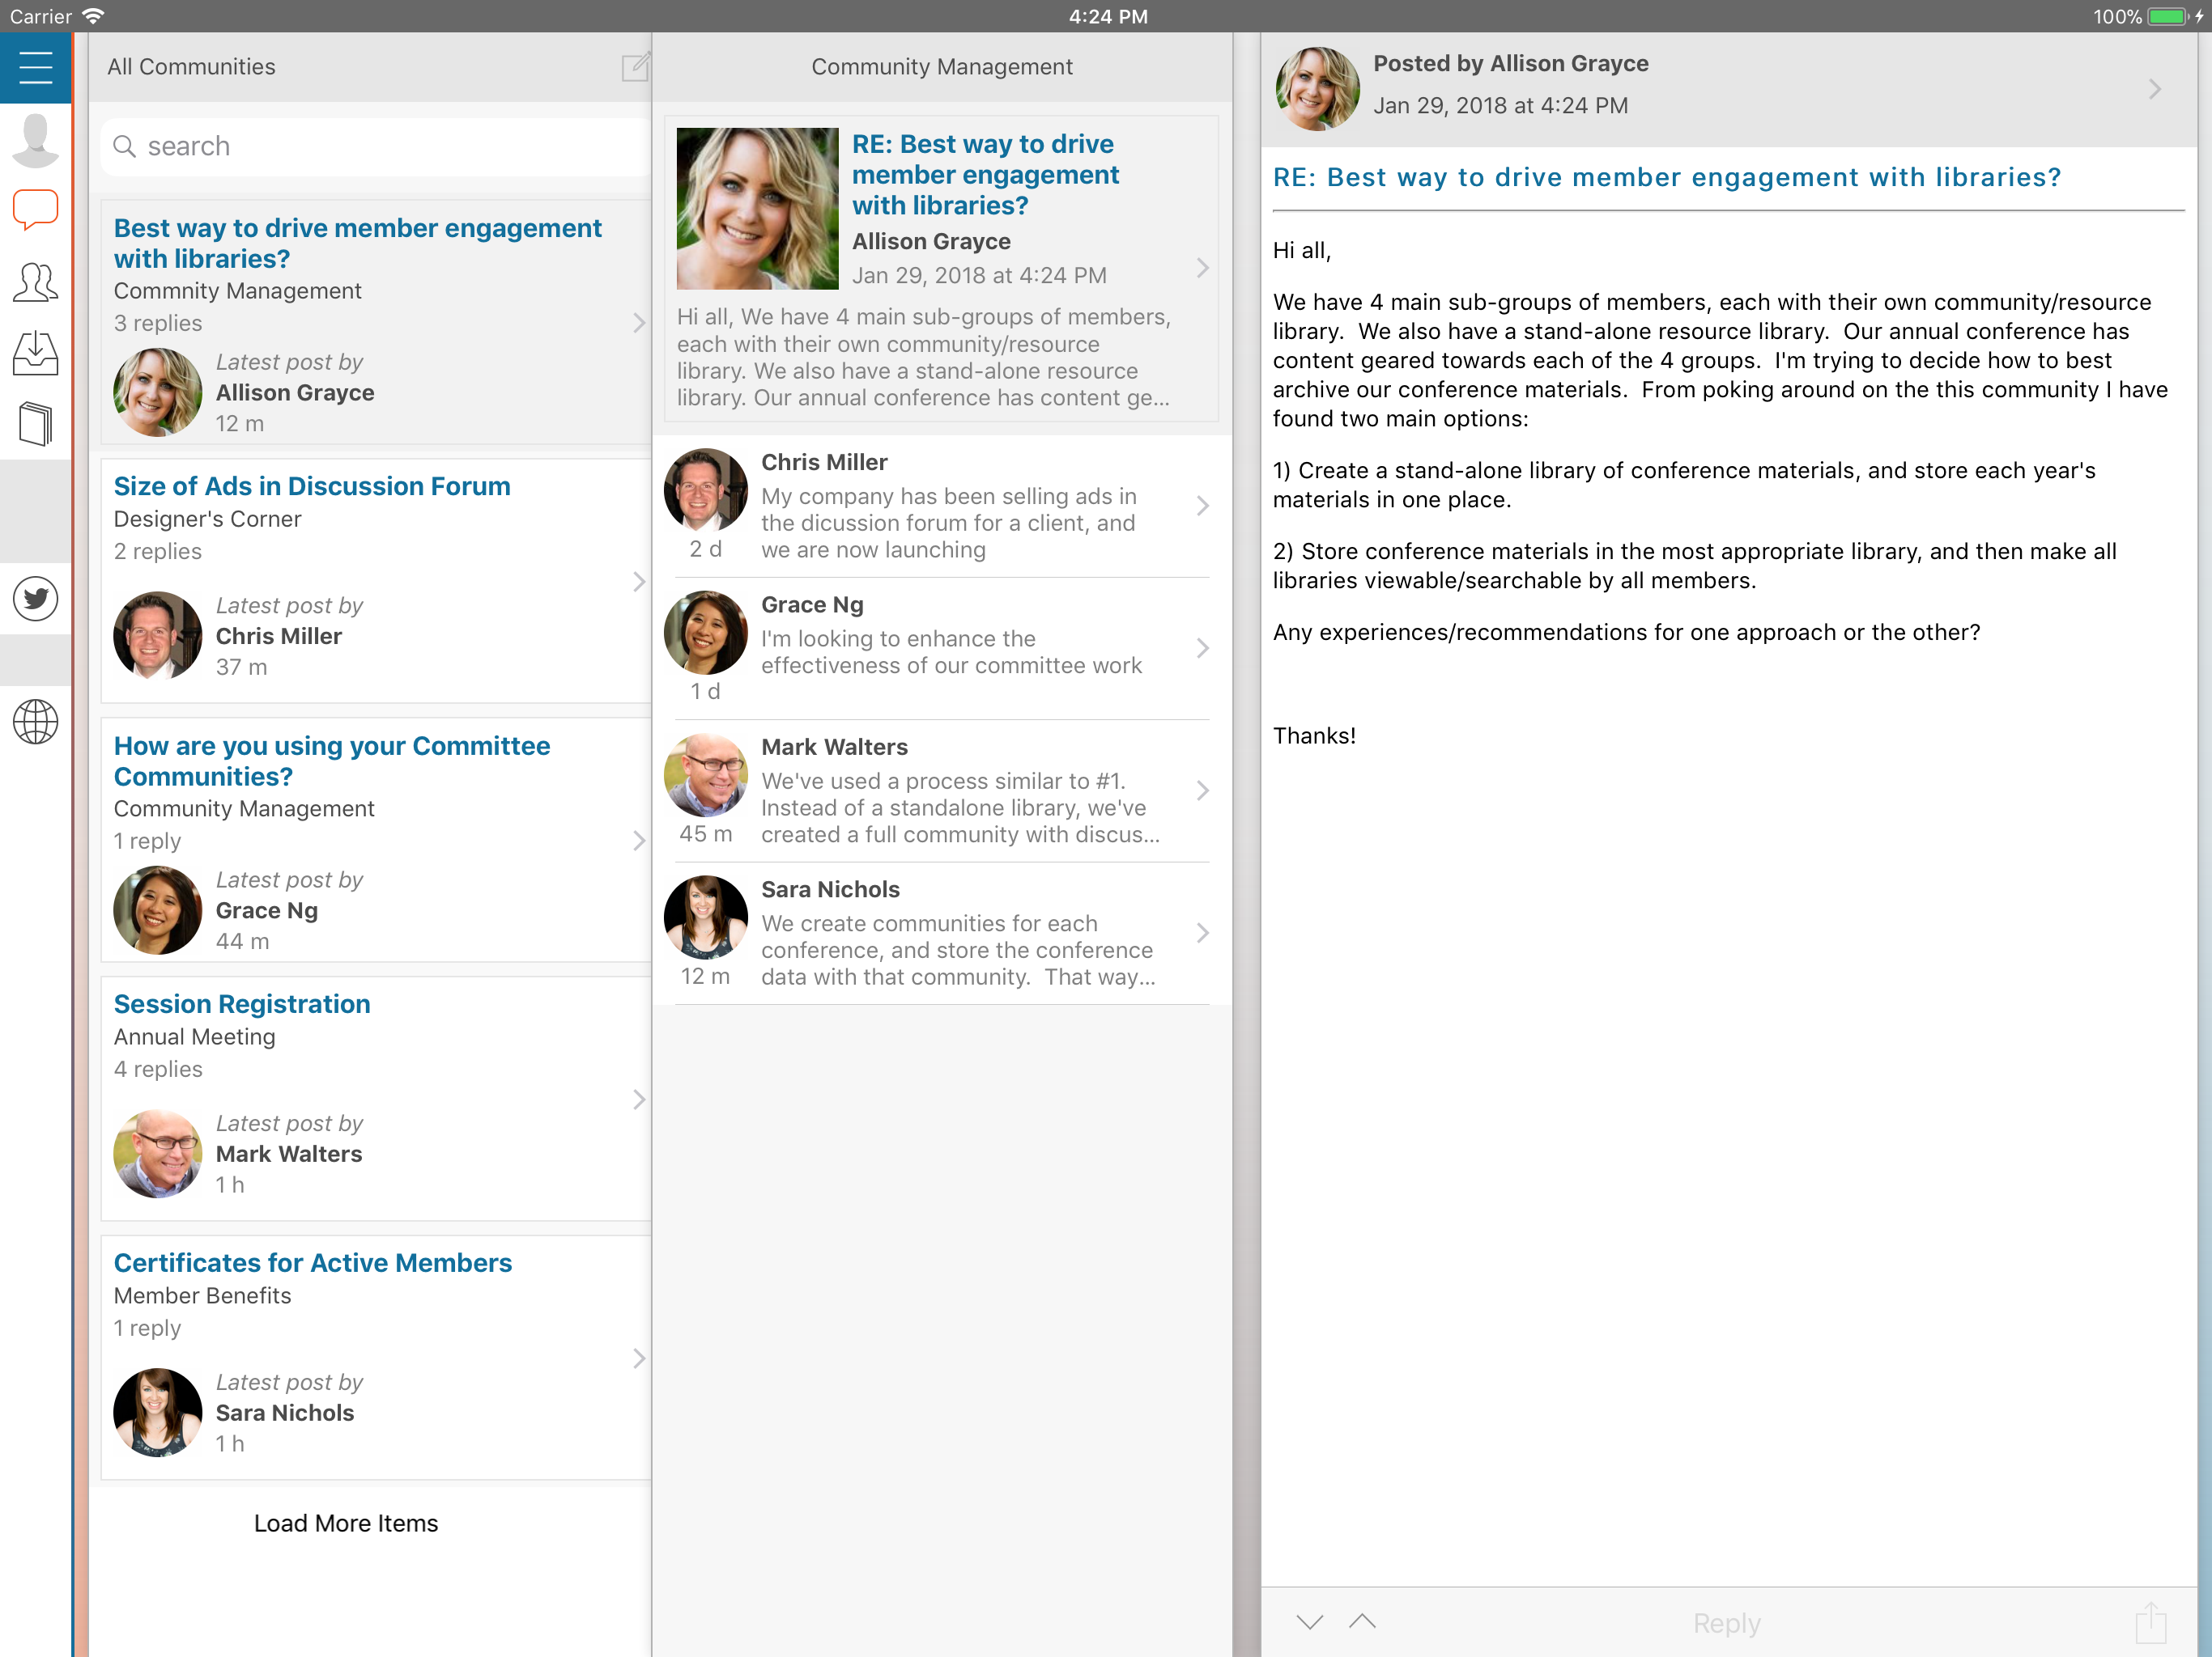Tap the compose new post icon
Screen dimensions: 2212x1657
point(635,67)
